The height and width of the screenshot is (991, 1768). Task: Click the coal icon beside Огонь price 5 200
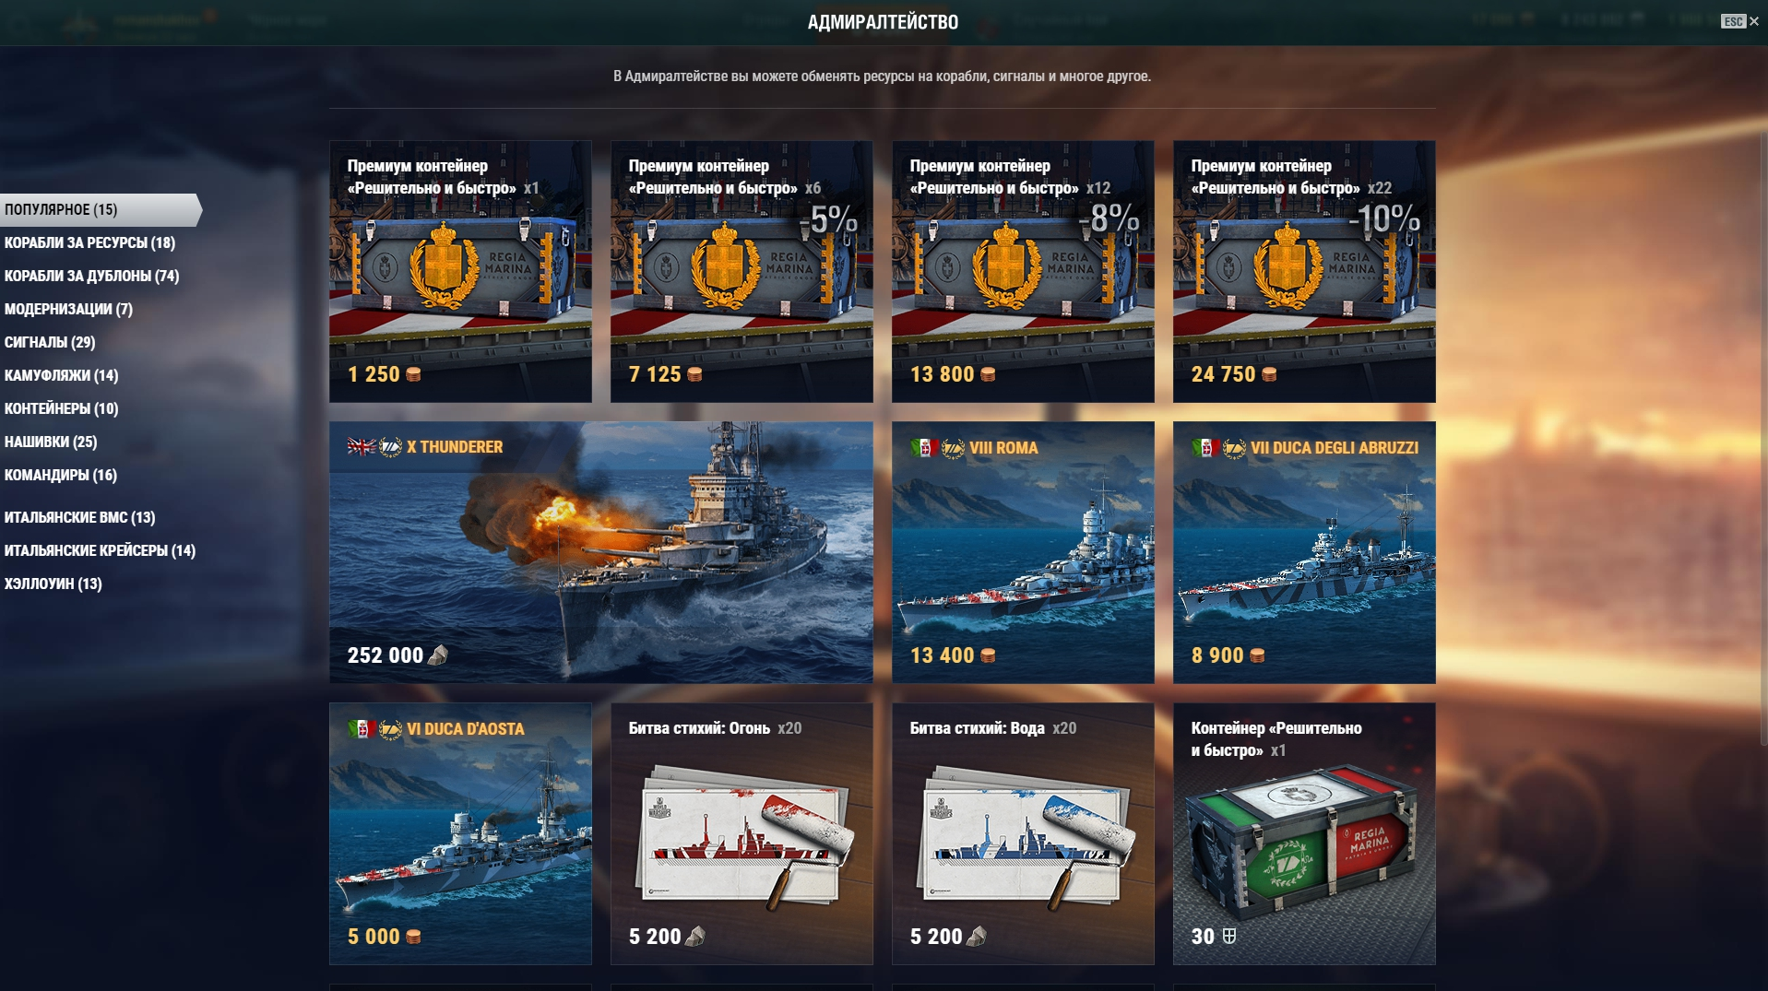(696, 937)
